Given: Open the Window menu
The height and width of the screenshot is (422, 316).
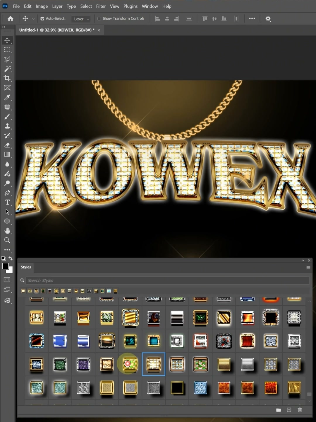Looking at the screenshot, I should coord(150,6).
